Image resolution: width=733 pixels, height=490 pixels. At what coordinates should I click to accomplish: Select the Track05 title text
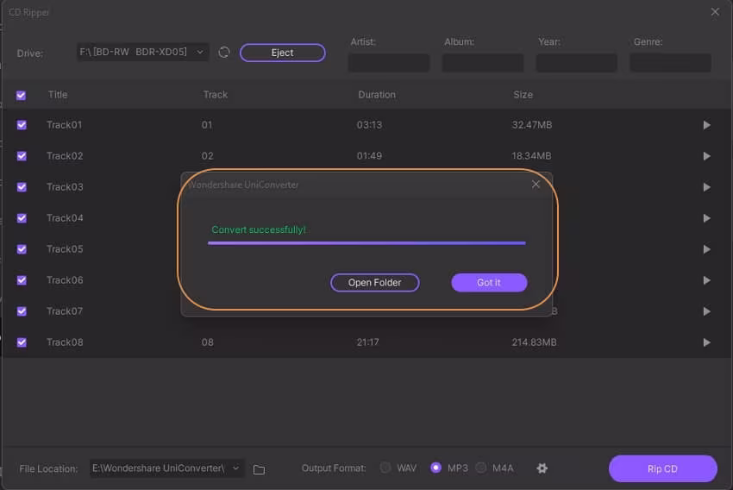(65, 249)
